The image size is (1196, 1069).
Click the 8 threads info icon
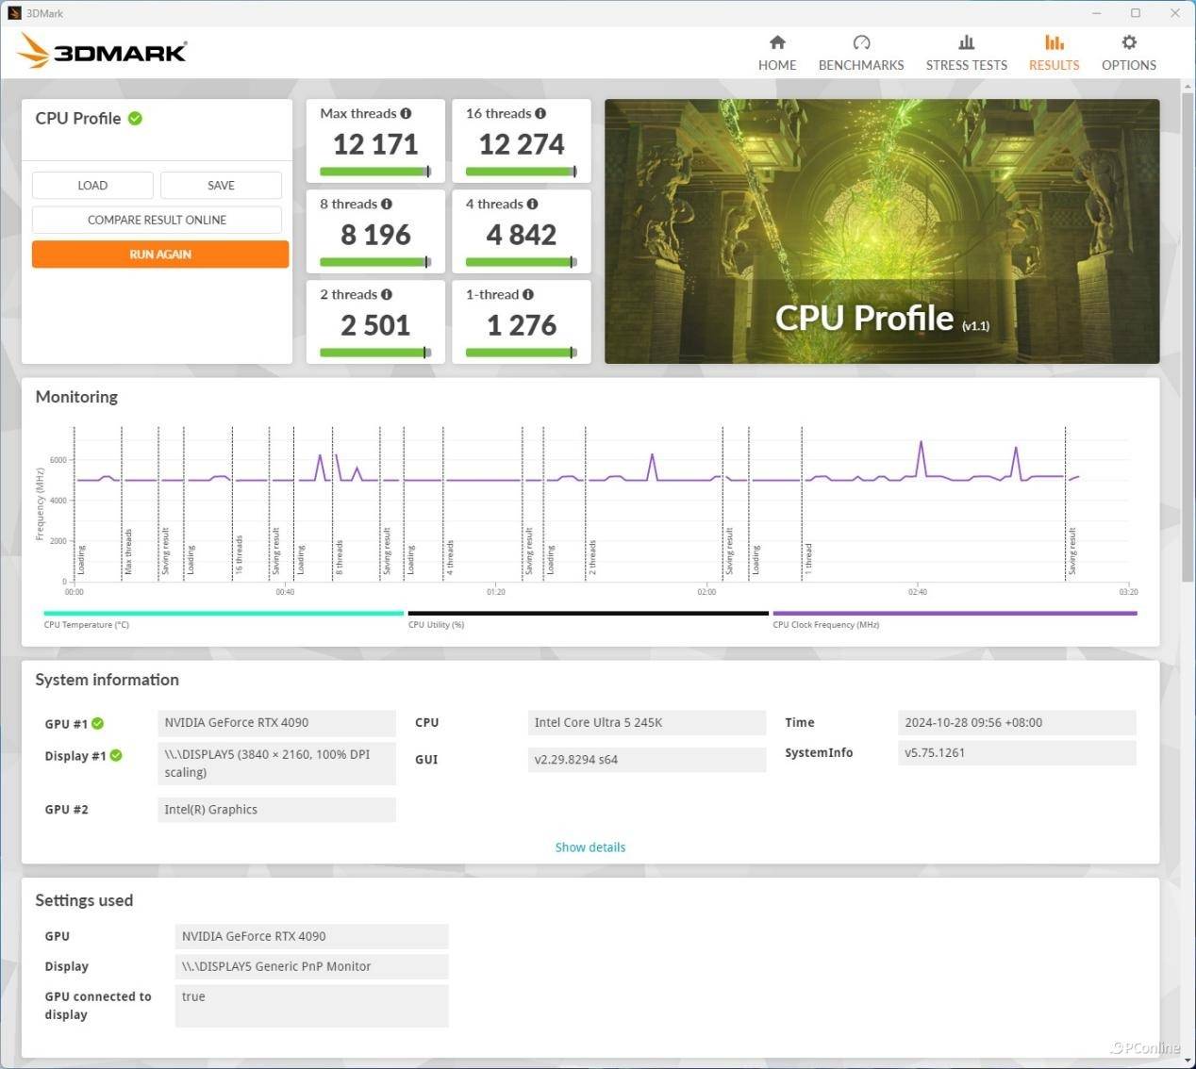(x=387, y=204)
